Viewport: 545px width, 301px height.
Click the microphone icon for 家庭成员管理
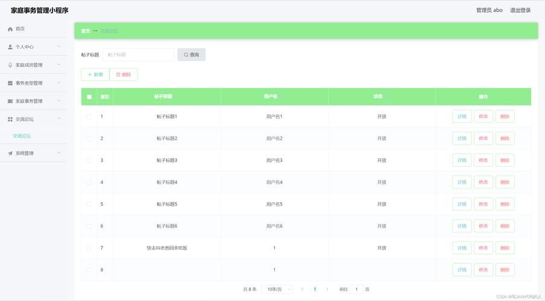tap(10, 65)
